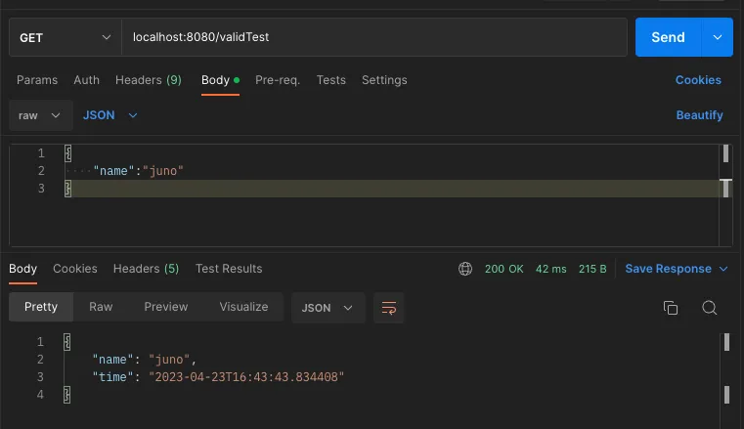Open the request JSON format dropdown
Screen dimensions: 744x429
click(110, 115)
